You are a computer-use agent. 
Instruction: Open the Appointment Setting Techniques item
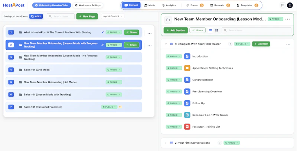(x=212, y=68)
